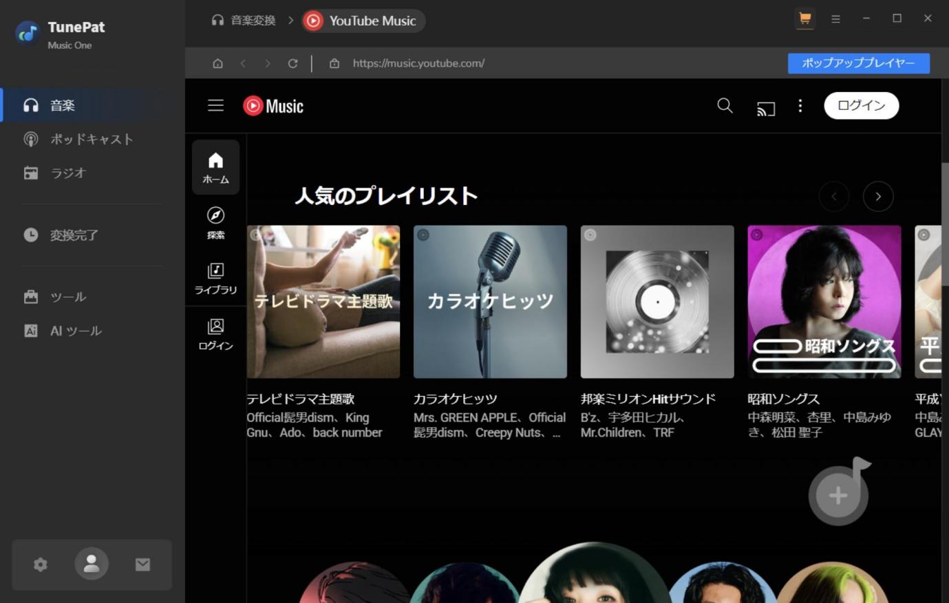Click the ログイン button in header

[x=862, y=106]
